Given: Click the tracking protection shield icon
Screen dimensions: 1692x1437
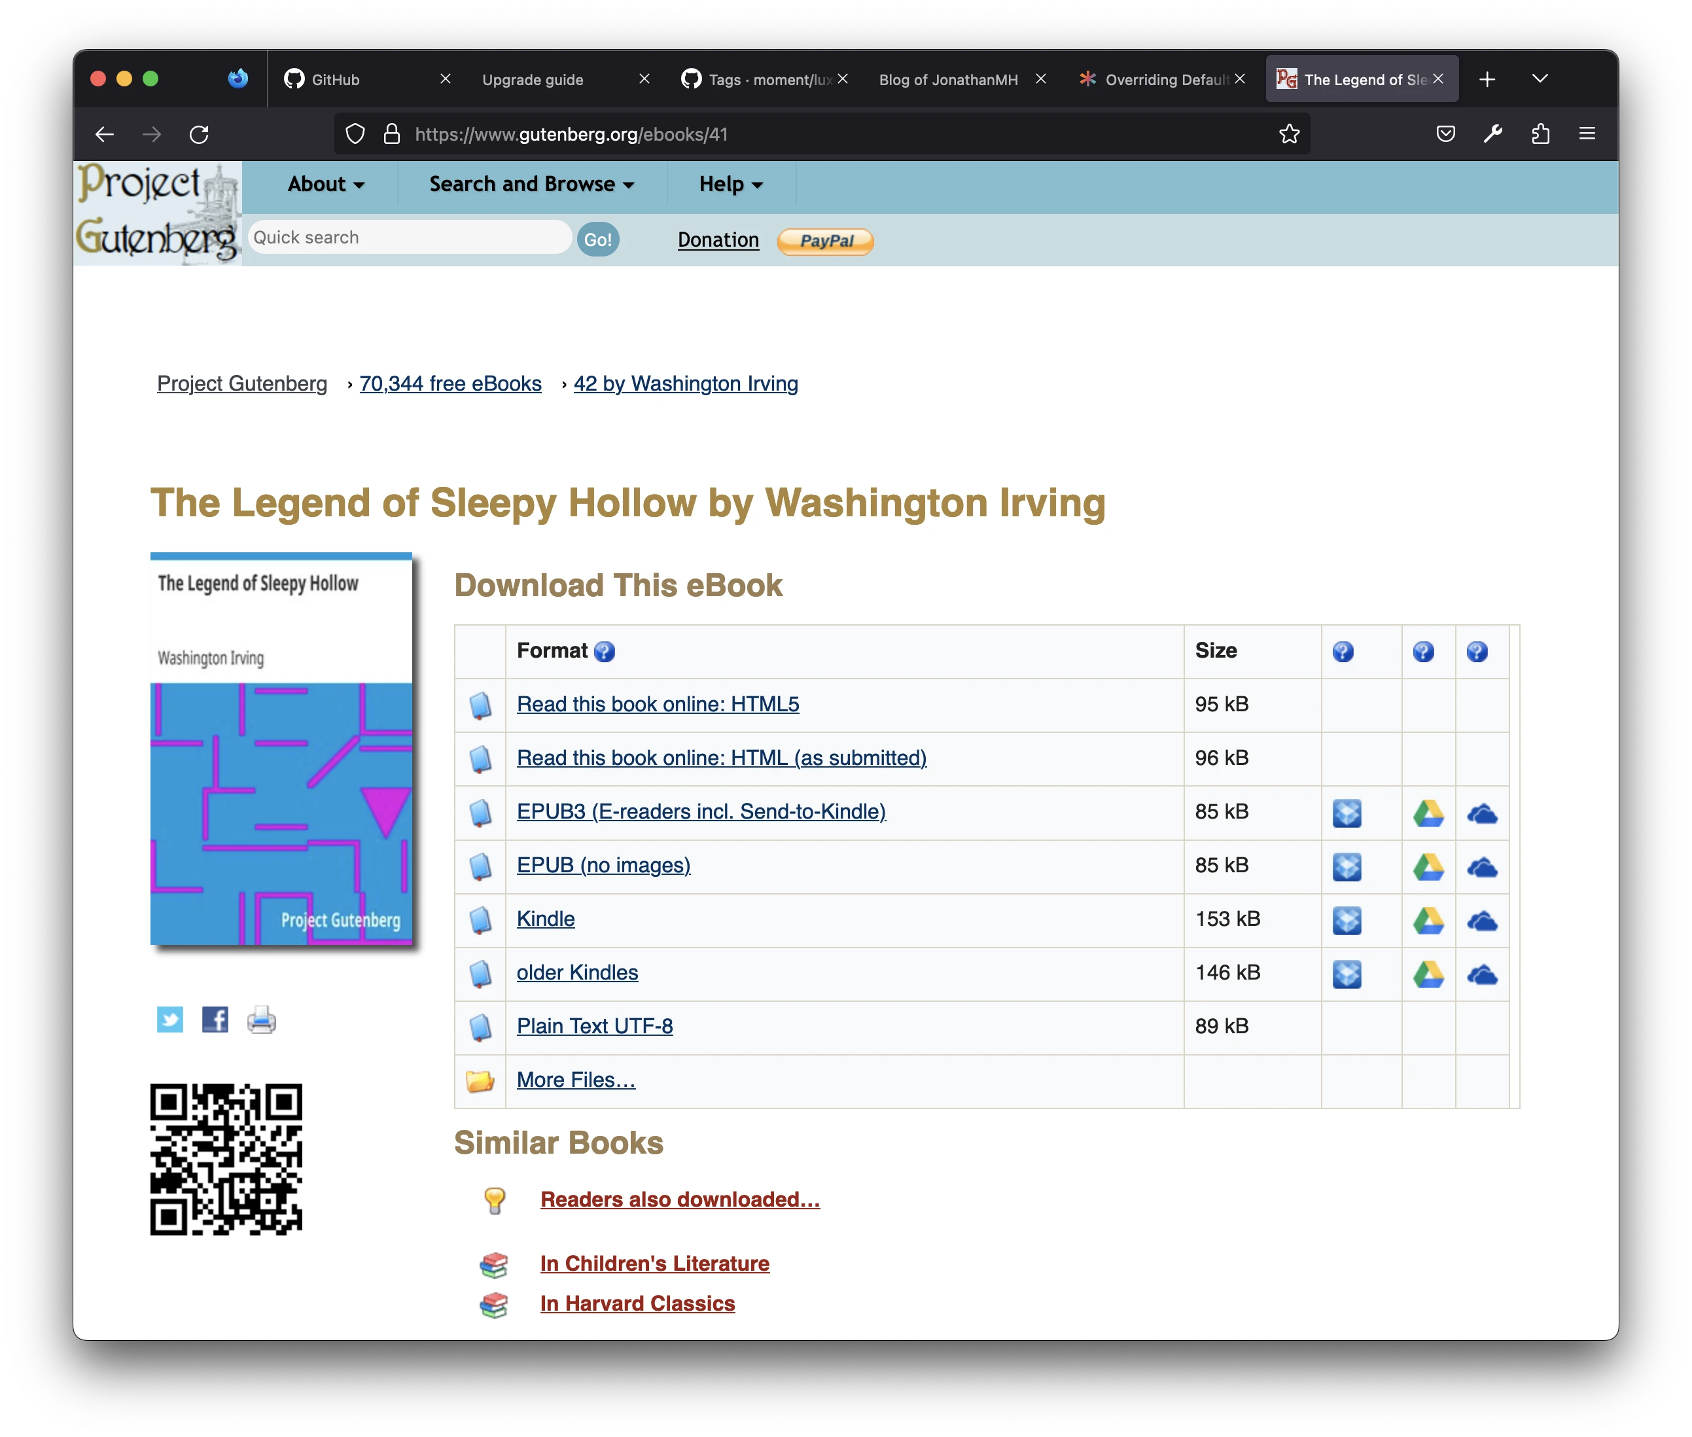Looking at the screenshot, I should pyautogui.click(x=355, y=134).
